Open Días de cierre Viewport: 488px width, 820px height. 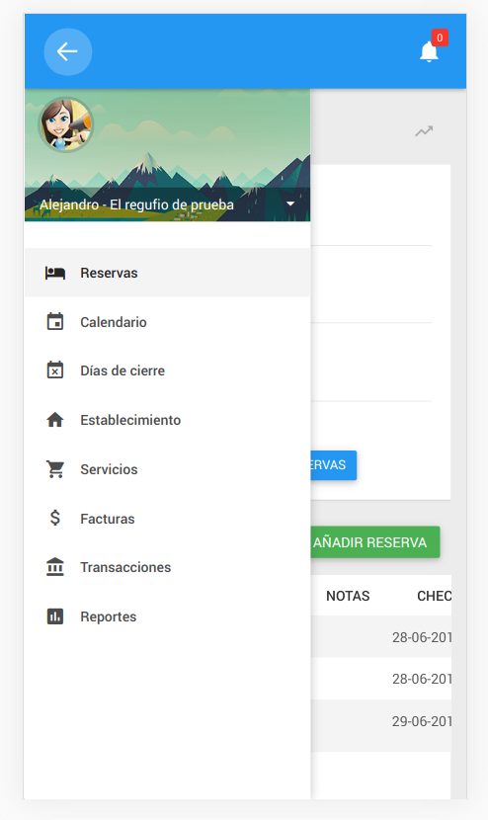tap(167, 370)
